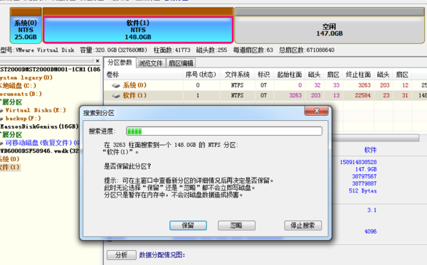Click the 512 Bytes value
The width and height of the screenshot is (427, 265).
363,191
